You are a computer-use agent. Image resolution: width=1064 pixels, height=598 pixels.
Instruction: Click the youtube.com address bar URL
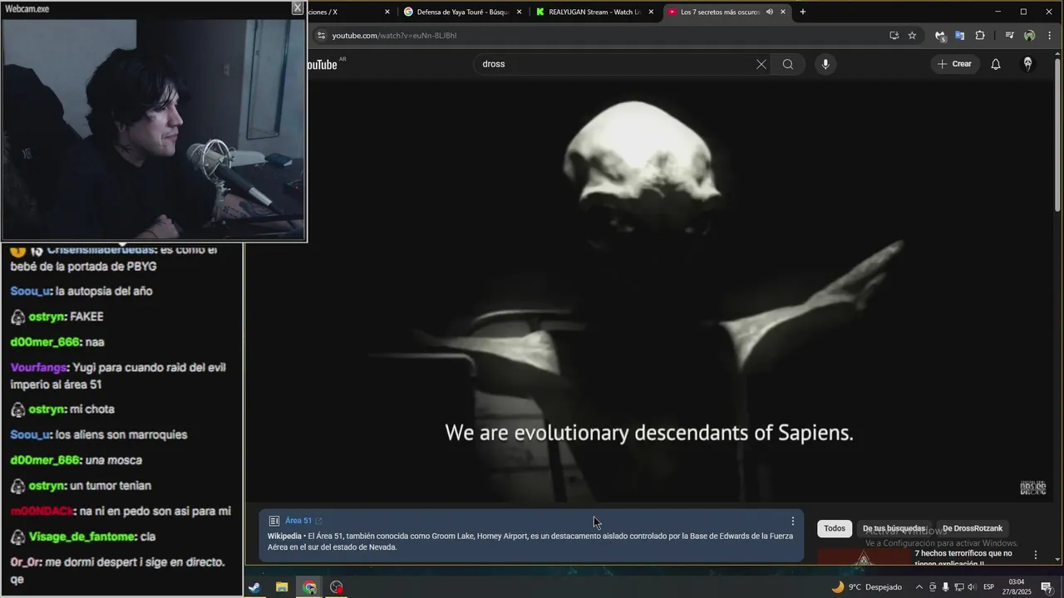tap(394, 36)
